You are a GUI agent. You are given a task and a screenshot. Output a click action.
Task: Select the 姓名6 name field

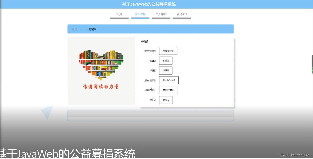(166, 100)
